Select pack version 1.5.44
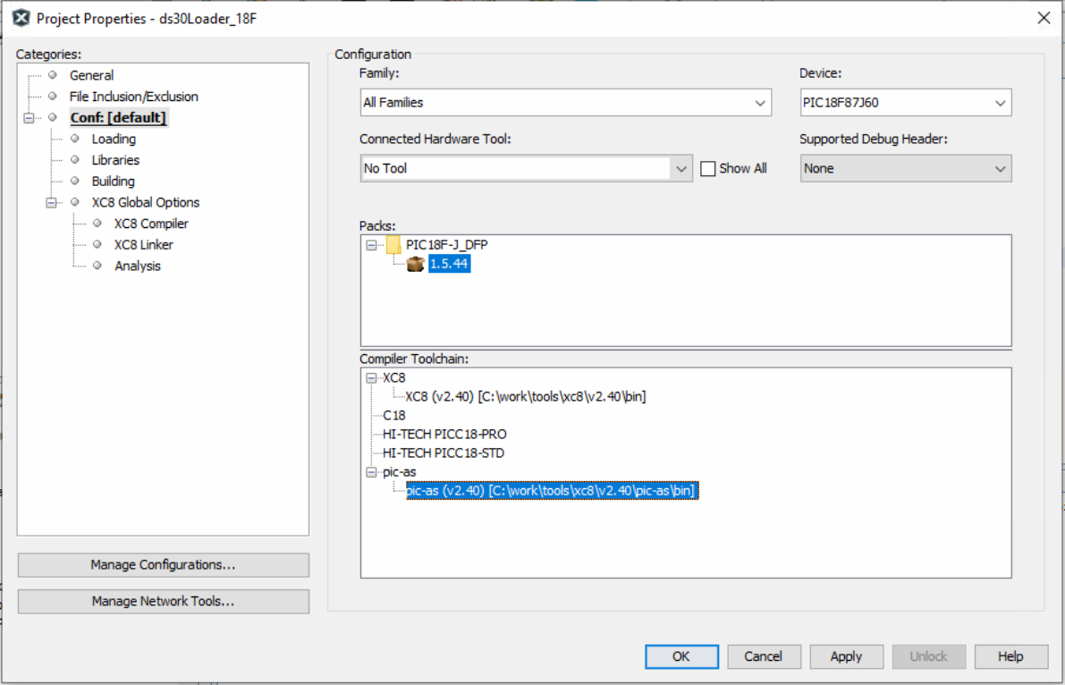This screenshot has width=1065, height=685. (449, 264)
